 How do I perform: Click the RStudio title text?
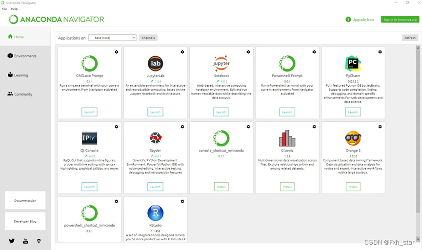pyautogui.click(x=155, y=225)
